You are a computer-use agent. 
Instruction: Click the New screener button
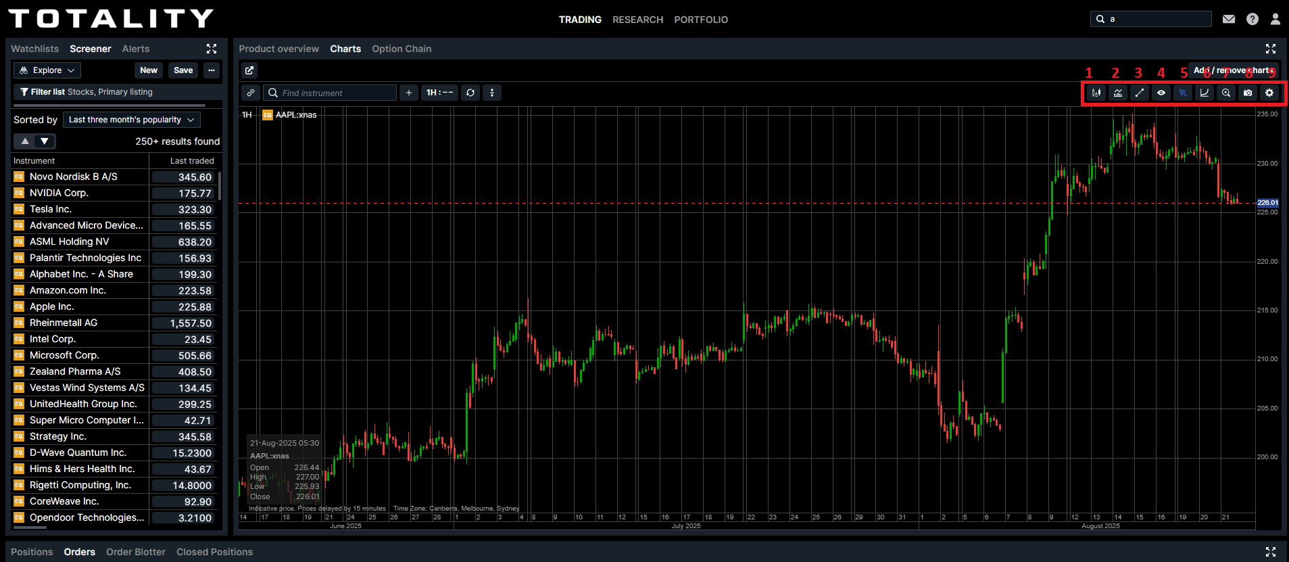pos(149,70)
